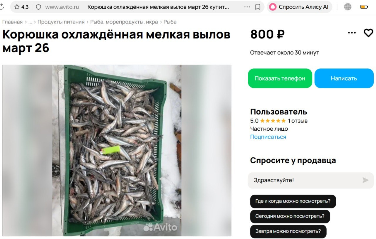The image size is (376, 239).
Task: Open Продукты питания breadcrumb category
Action: click(x=61, y=22)
